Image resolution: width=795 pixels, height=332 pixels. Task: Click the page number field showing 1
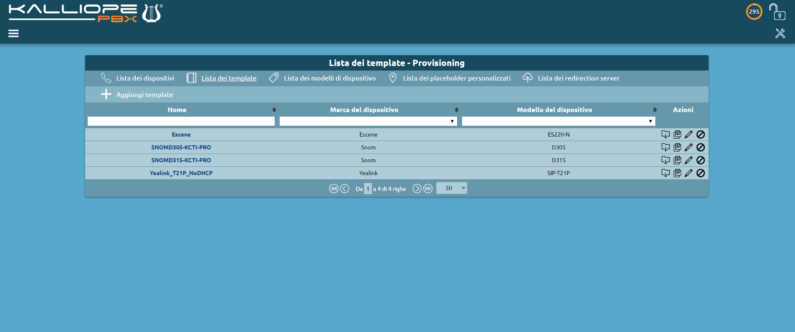[x=368, y=188]
